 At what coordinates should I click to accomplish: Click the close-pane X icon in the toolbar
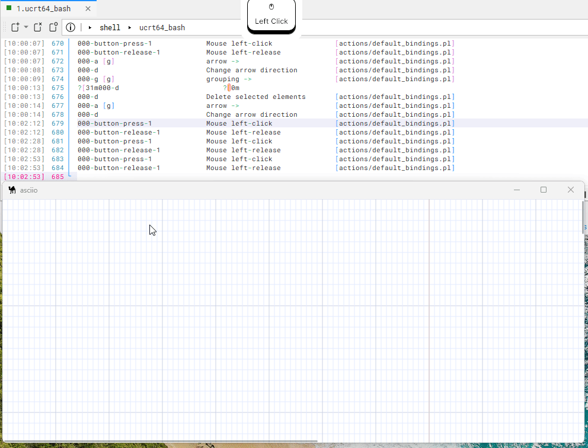[37, 27]
